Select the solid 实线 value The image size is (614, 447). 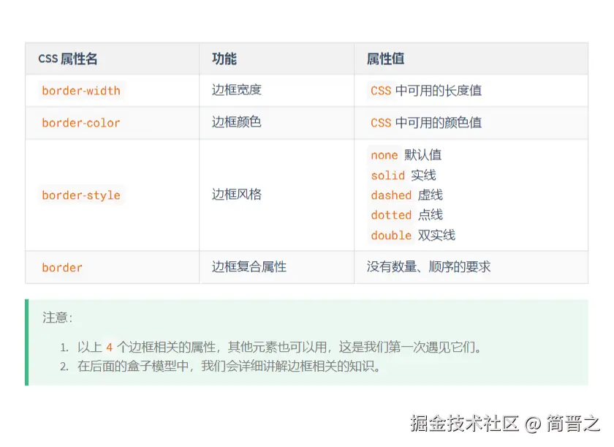[403, 176]
